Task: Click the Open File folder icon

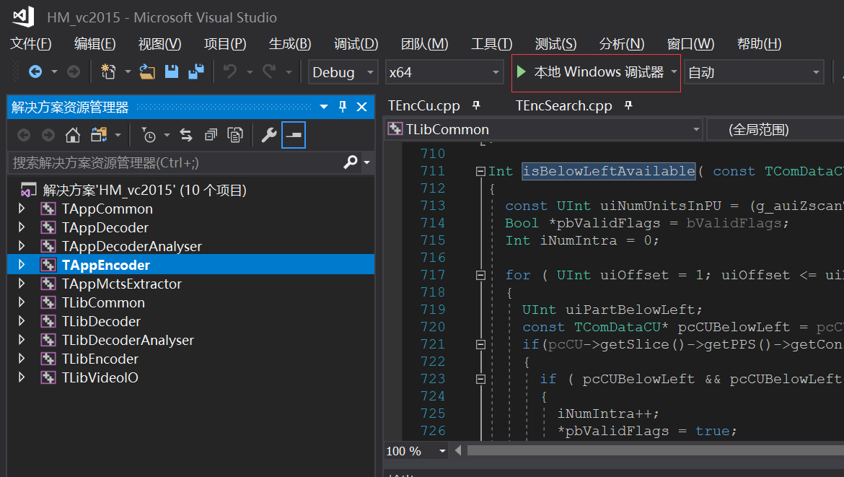Action: pyautogui.click(x=147, y=71)
